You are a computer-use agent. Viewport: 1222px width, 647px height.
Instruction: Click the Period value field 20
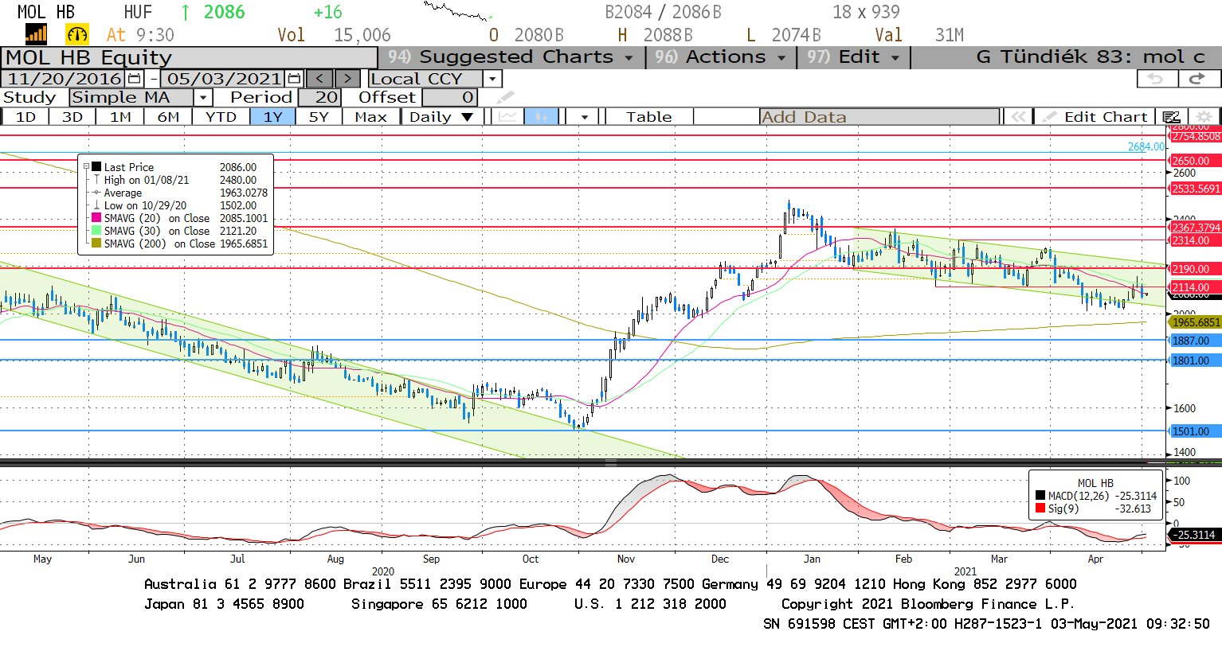pos(319,97)
